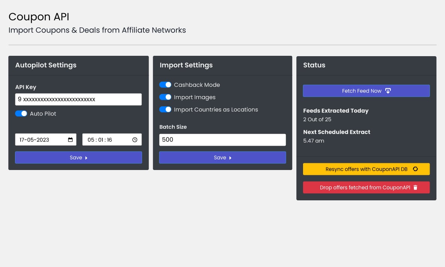Image resolution: width=445 pixels, height=267 pixels.
Task: Click the 17-05-2023 date value
Action: pyautogui.click(x=34, y=140)
